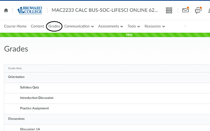
Task: Click the Practice Assignment grade row
Action: point(34,108)
